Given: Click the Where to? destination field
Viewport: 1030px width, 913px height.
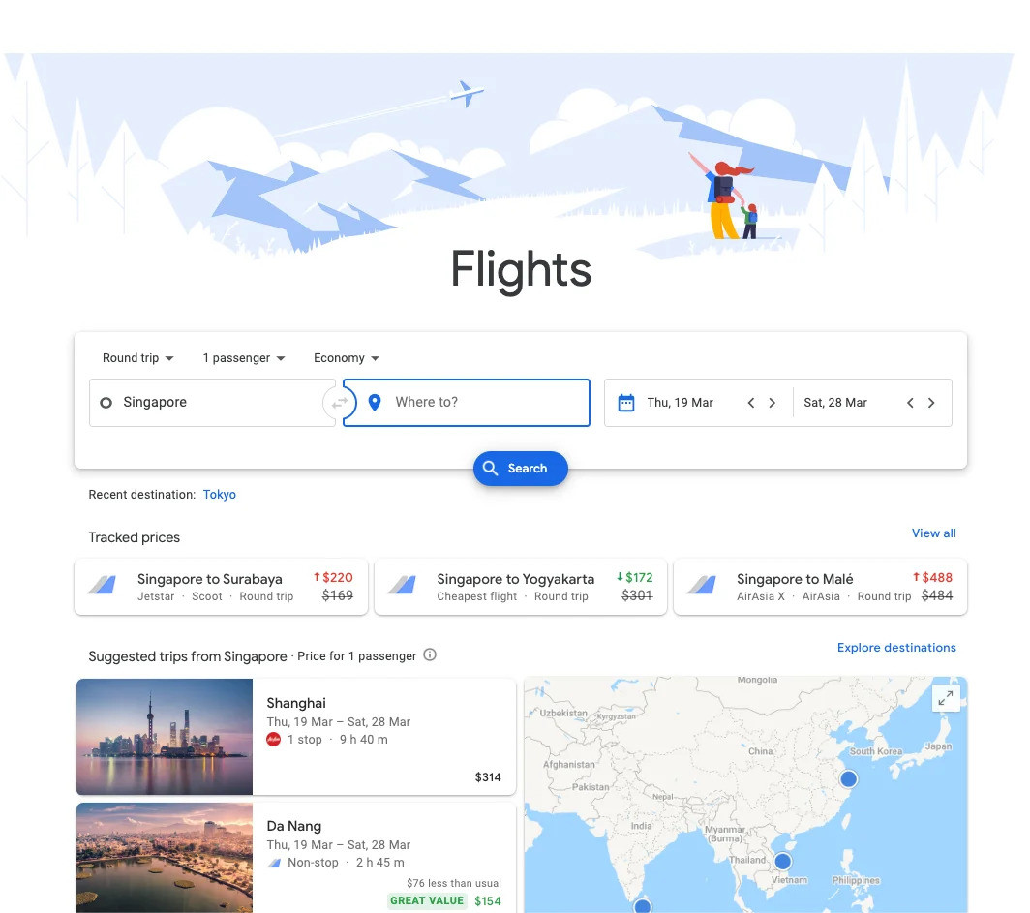Looking at the screenshot, I should tap(467, 403).
